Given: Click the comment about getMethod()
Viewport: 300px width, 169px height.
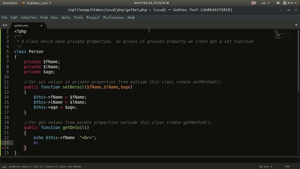Looking at the screenshot, I should [118, 123].
